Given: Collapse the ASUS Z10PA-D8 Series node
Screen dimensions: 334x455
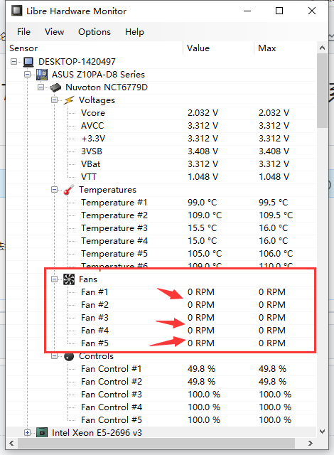Looking at the screenshot, I should [x=27, y=75].
